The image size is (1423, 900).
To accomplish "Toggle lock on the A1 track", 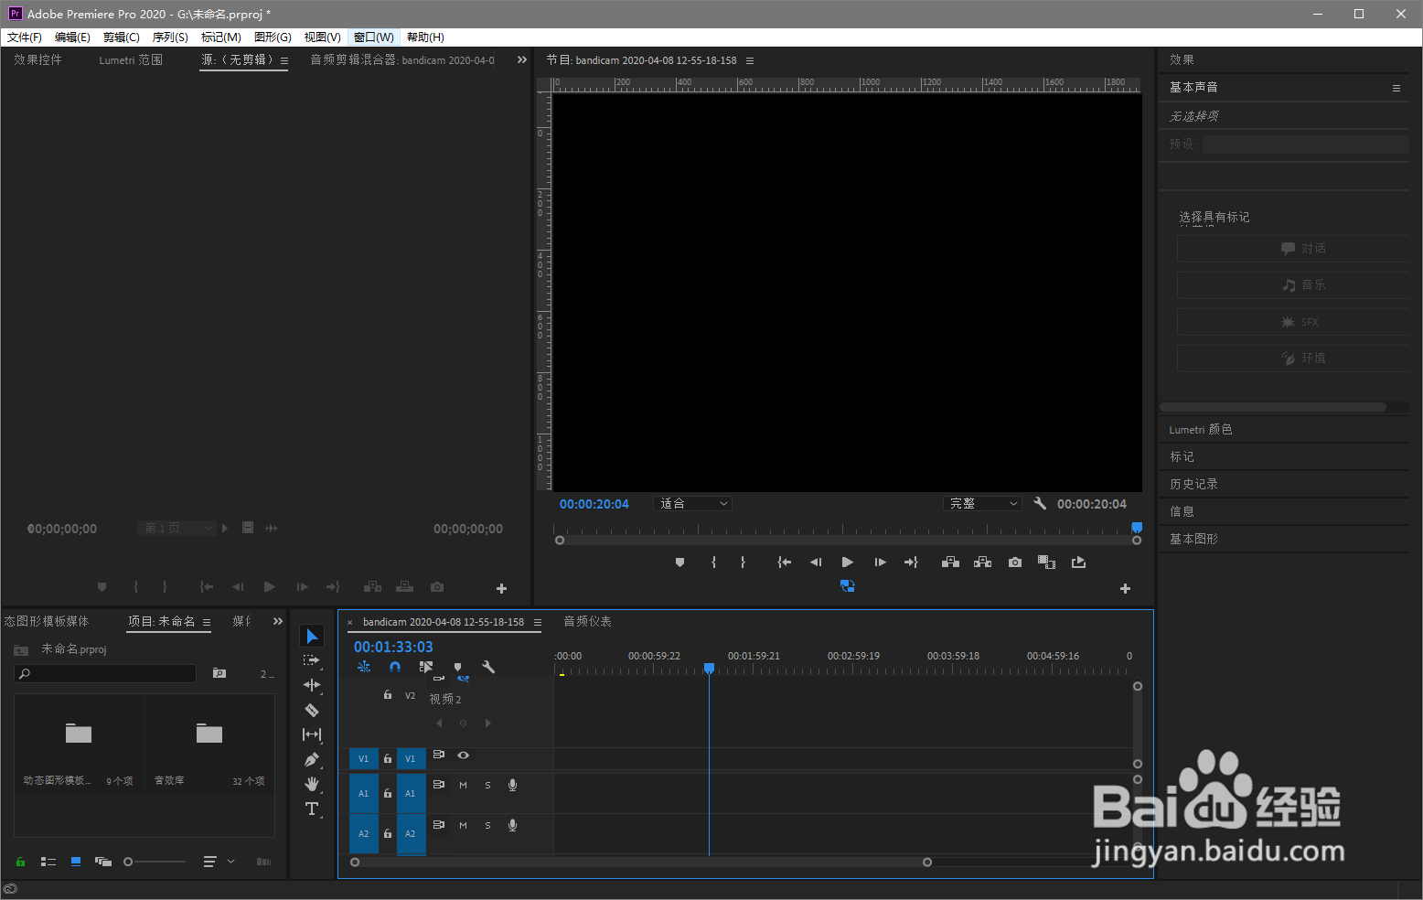I will coord(388,794).
